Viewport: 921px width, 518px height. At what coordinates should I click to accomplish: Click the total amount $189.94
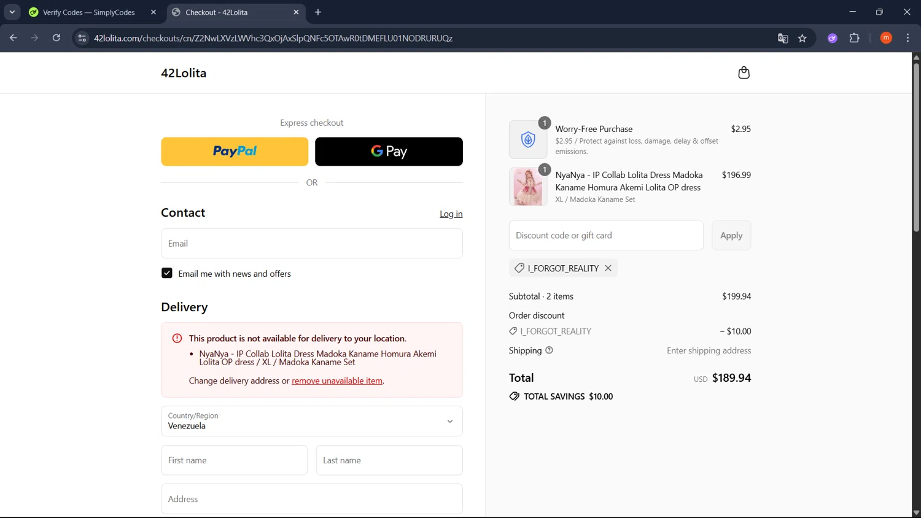[731, 378]
